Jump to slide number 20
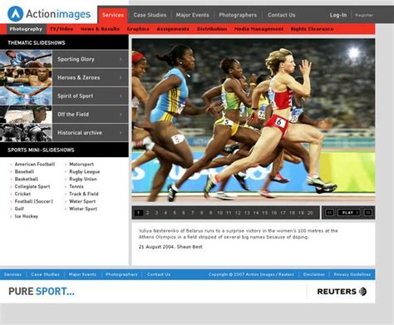The height and width of the screenshot is (325, 394). (310, 213)
